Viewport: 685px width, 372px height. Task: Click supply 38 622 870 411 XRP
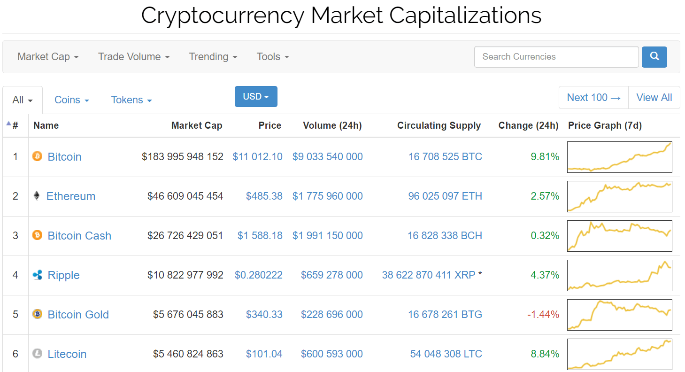429,275
